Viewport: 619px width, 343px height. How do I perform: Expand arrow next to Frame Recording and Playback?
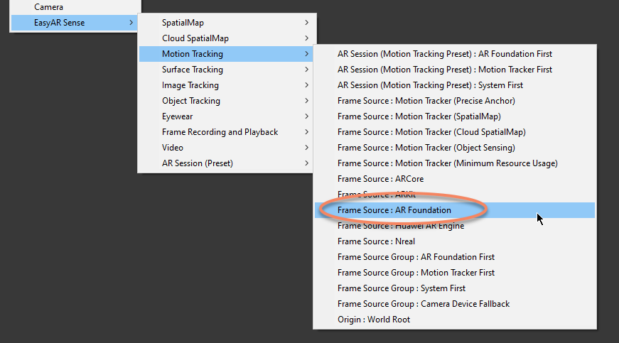tap(307, 132)
